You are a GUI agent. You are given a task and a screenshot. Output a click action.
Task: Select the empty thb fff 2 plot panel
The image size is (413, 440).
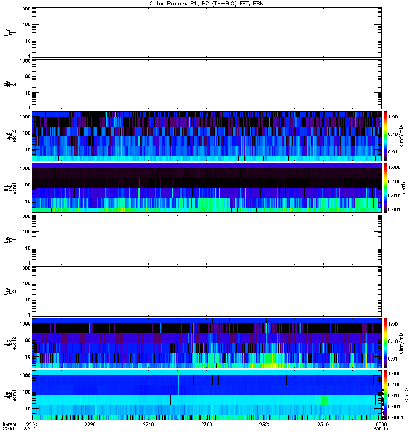[206, 84]
